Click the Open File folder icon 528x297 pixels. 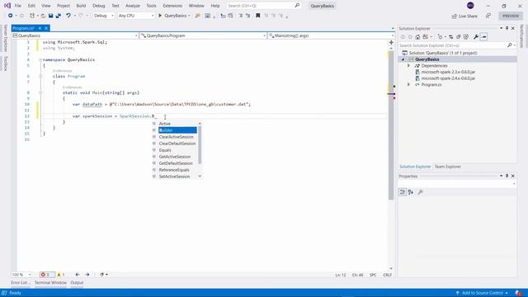click(43, 16)
